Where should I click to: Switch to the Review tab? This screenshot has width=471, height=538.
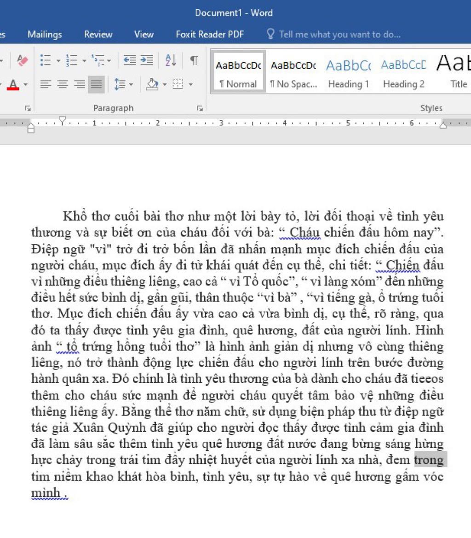coord(98,34)
